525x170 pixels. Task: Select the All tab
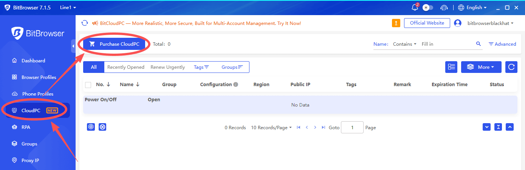point(94,67)
